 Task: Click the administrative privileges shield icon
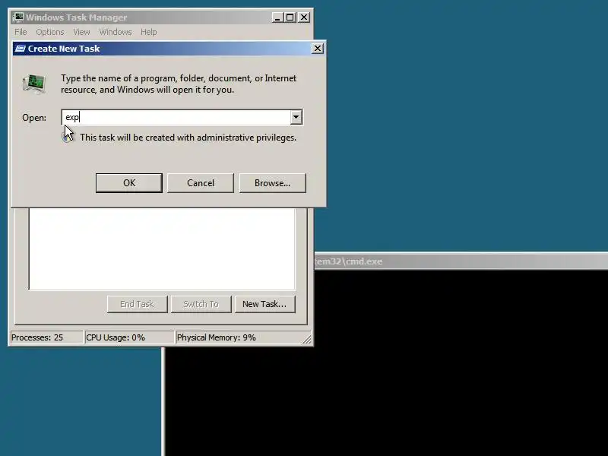(67, 138)
